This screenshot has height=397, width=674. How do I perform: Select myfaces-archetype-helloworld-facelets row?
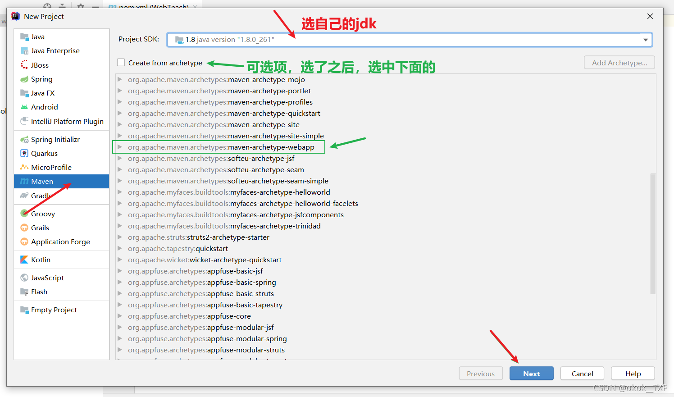[383, 204]
